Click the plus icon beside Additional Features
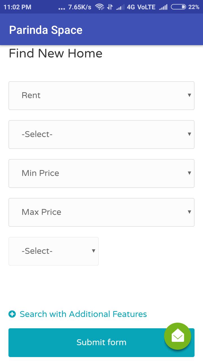 pyautogui.click(x=12, y=314)
